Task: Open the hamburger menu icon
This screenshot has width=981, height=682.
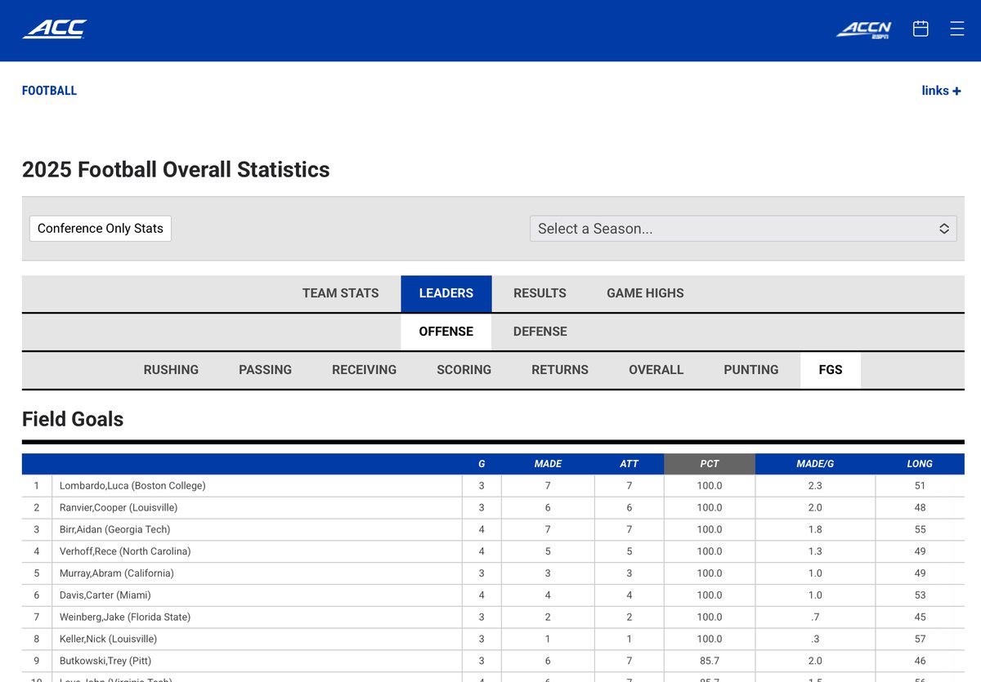Action: pyautogui.click(x=957, y=29)
